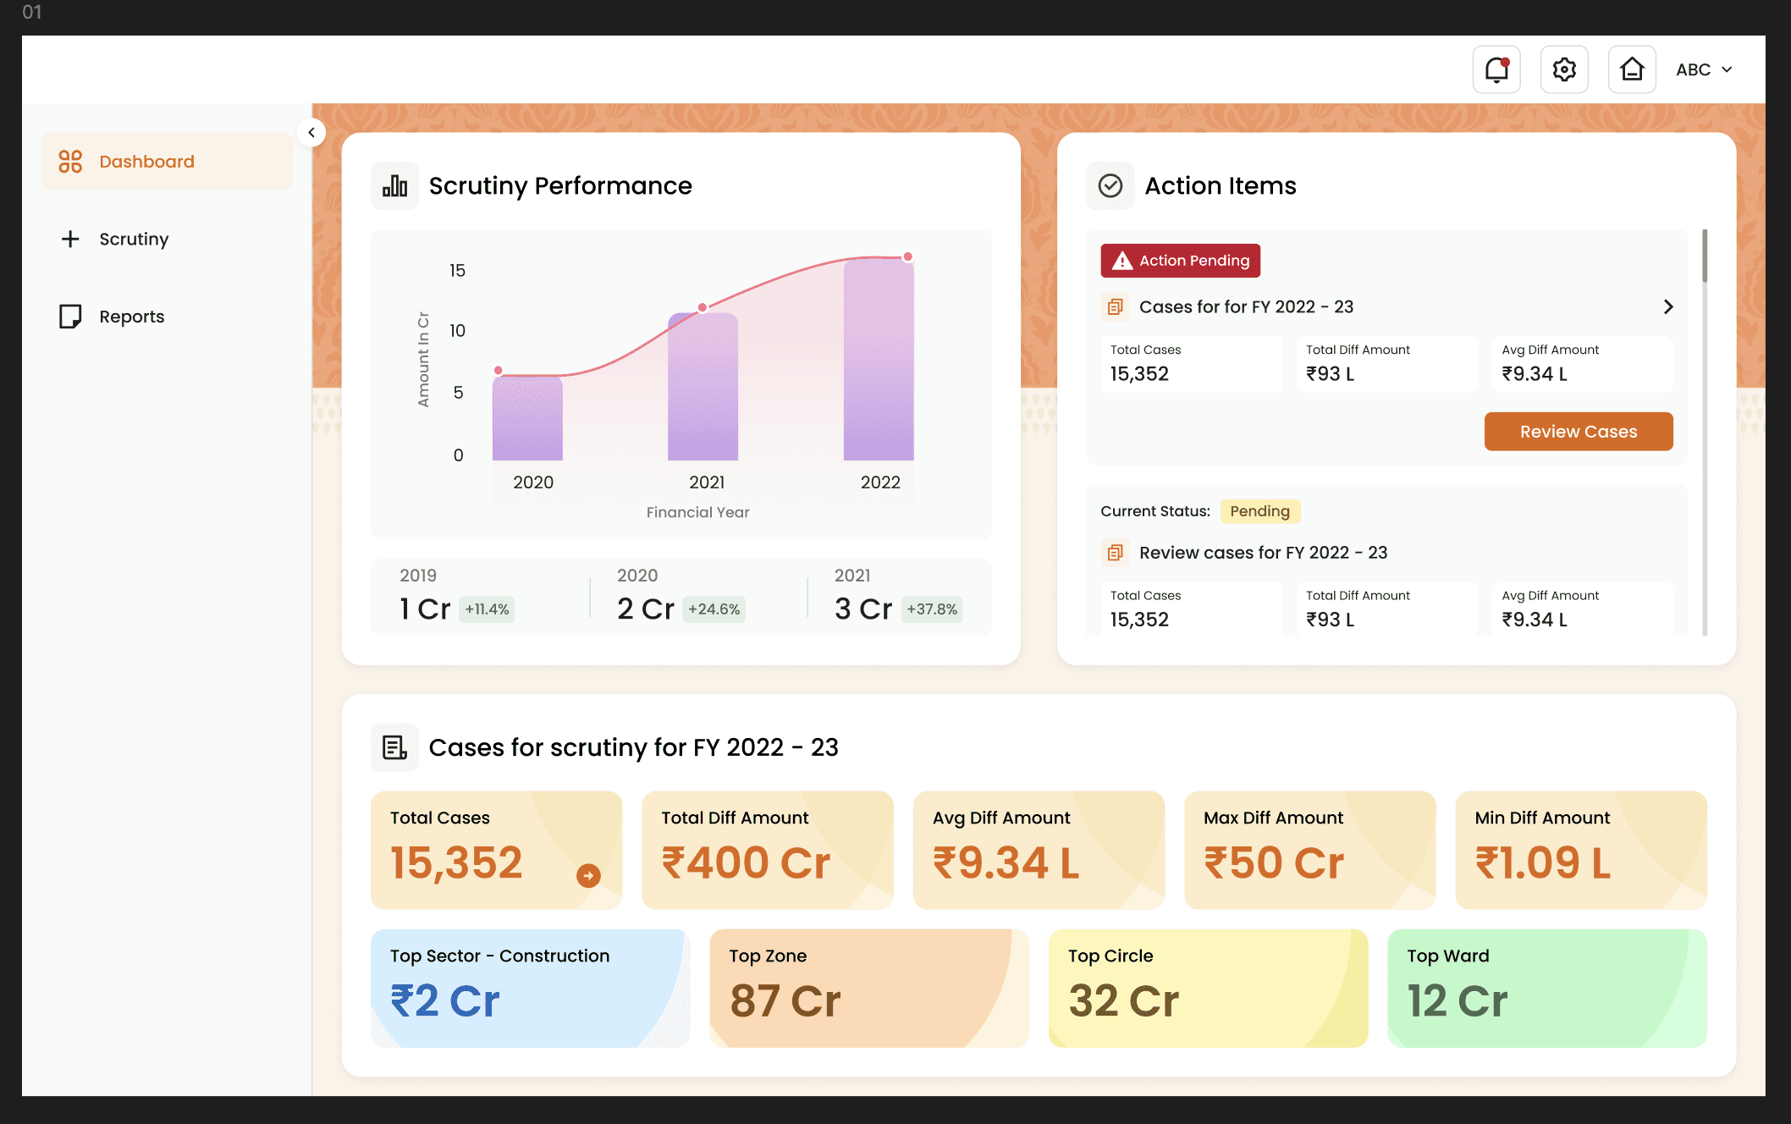
Task: Select the Top Zone 87 Cr card
Action: coord(868,988)
